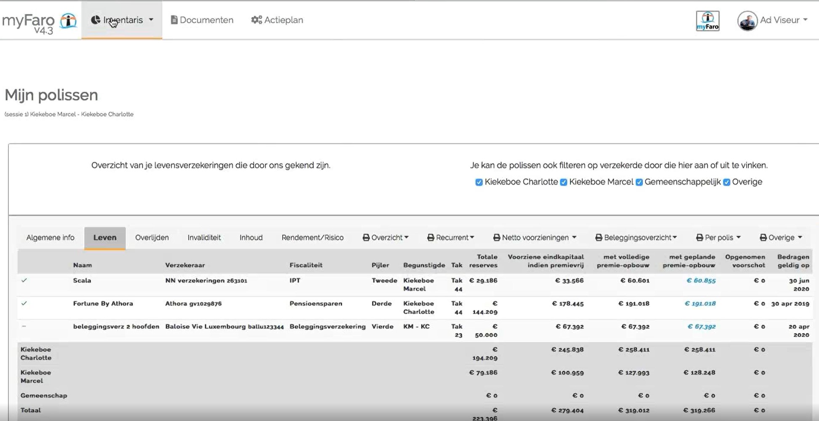
Task: Click the Gemeenschap summary row label
Action: pos(44,396)
